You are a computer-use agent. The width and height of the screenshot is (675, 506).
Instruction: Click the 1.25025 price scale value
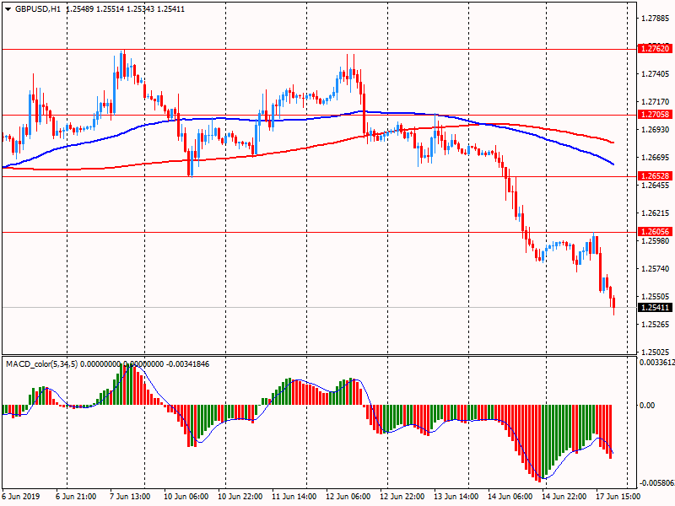pyautogui.click(x=656, y=352)
